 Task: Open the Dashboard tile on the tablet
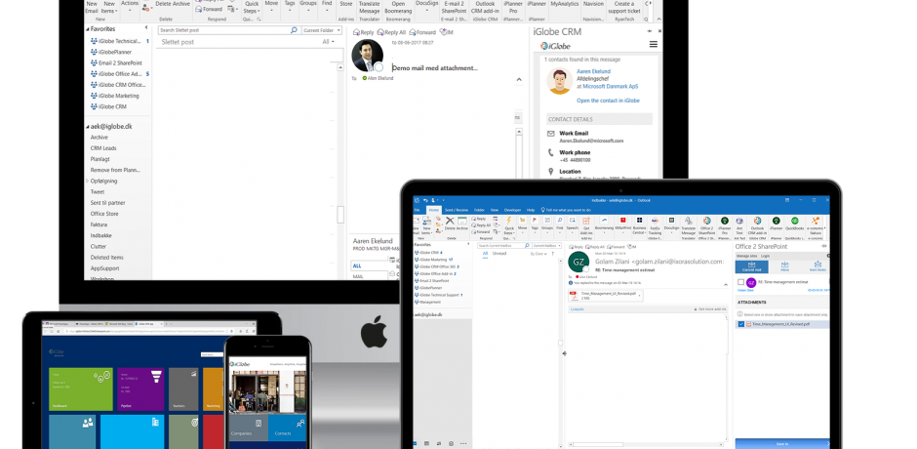pyautogui.click(x=81, y=388)
